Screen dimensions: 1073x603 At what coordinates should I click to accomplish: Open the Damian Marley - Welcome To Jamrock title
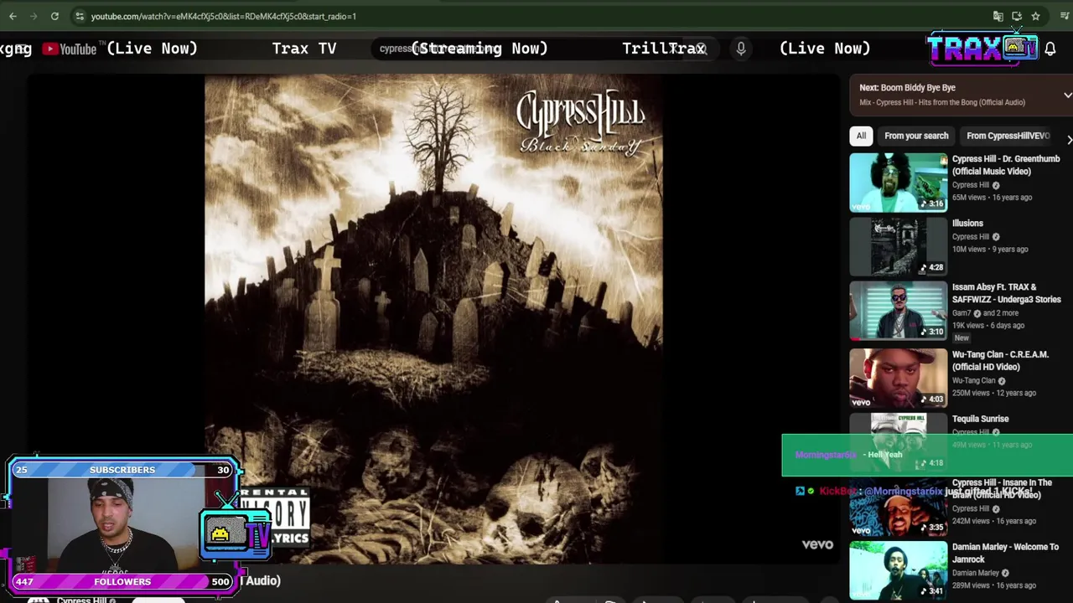click(x=1005, y=553)
